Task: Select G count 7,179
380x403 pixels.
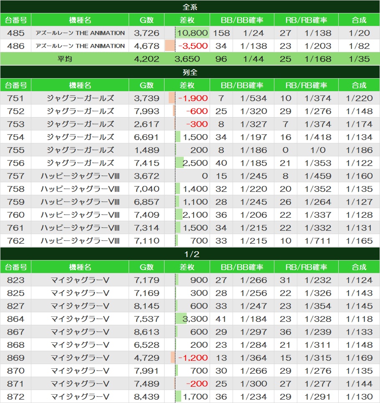Action: pos(147,280)
